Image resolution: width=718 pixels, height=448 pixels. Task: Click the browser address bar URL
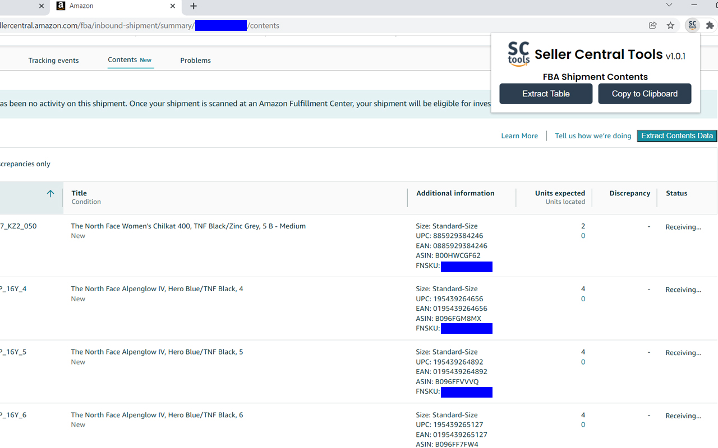[140, 25]
